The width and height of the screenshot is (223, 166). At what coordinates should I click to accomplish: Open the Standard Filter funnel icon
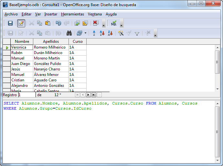(137, 33)
